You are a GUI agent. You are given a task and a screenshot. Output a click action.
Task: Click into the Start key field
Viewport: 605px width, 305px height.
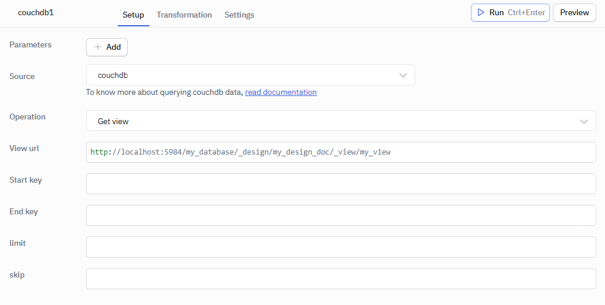(340, 184)
